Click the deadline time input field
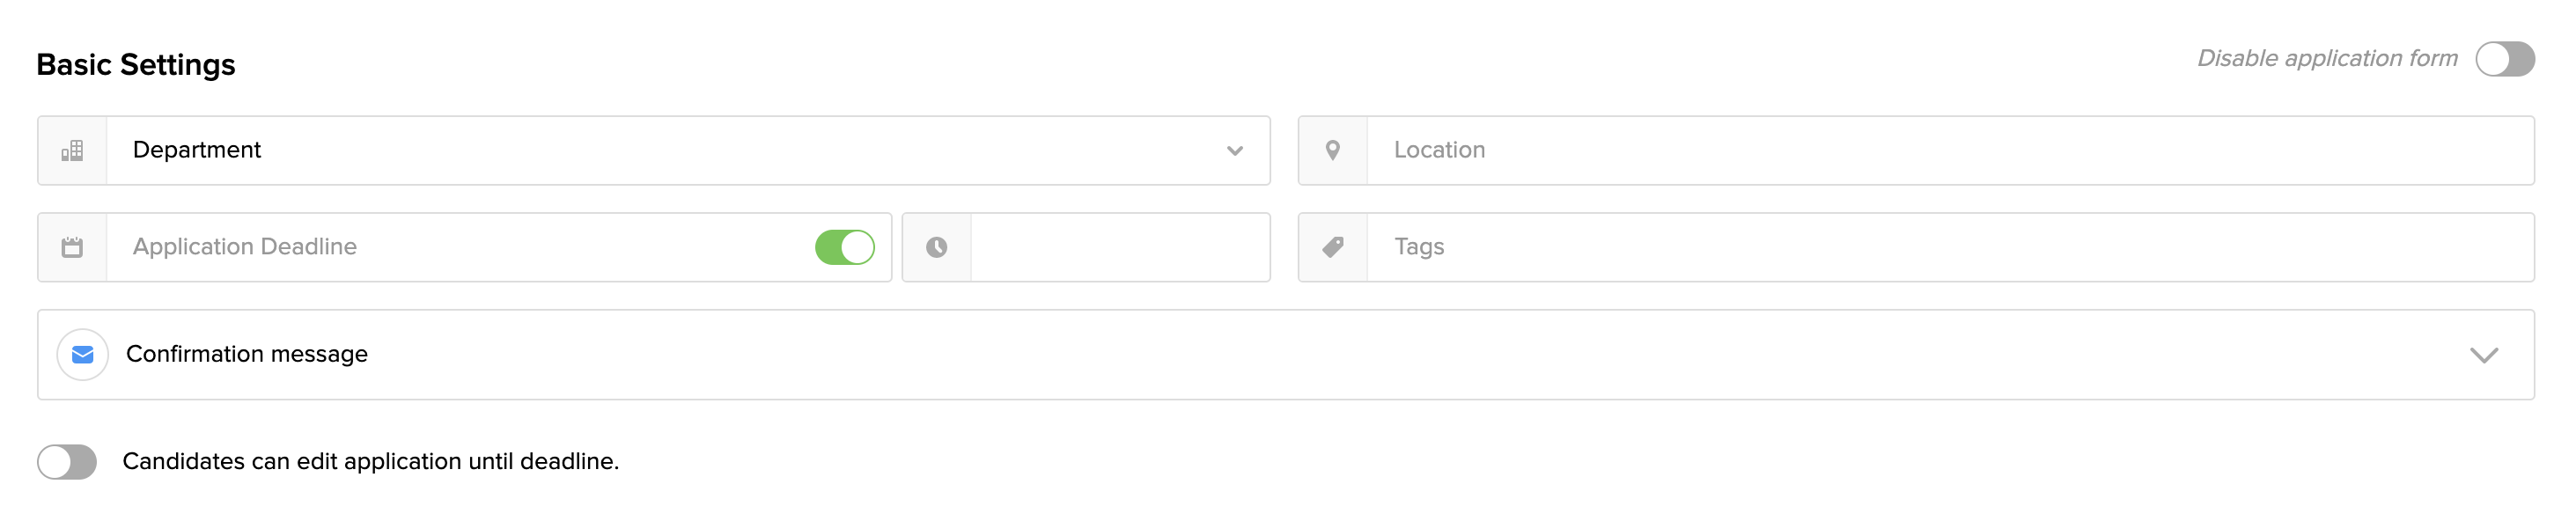Image resolution: width=2576 pixels, height=521 pixels. (1120, 248)
